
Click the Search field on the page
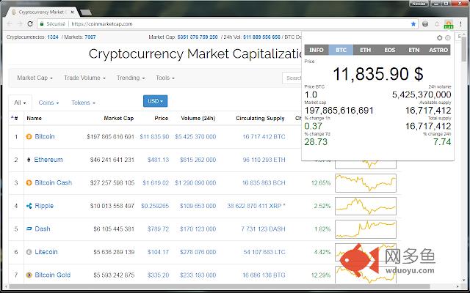[x=292, y=78]
